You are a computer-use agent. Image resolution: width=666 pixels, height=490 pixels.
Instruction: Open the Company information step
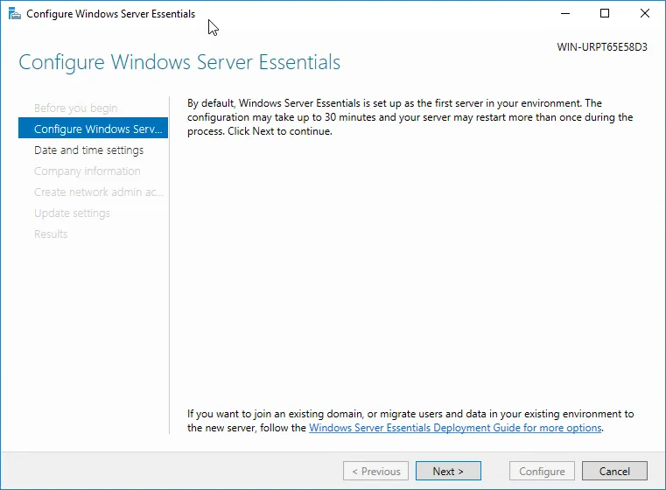[x=87, y=171]
